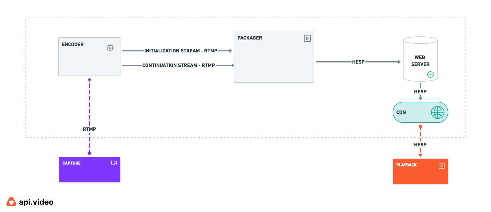Select the ENCODER label
The height and width of the screenshot is (212, 491).
point(73,44)
